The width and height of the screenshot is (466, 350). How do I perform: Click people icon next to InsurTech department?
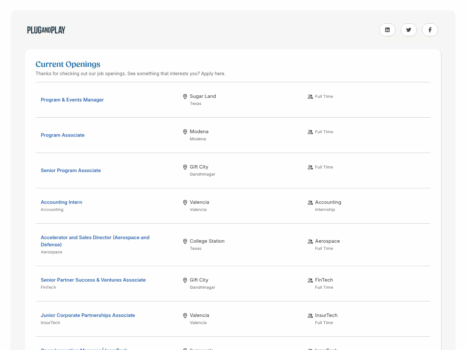[x=310, y=316]
